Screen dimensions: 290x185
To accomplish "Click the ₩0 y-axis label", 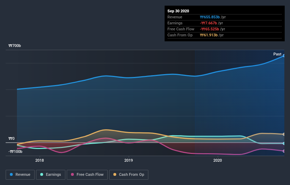I will (x=11, y=138).
